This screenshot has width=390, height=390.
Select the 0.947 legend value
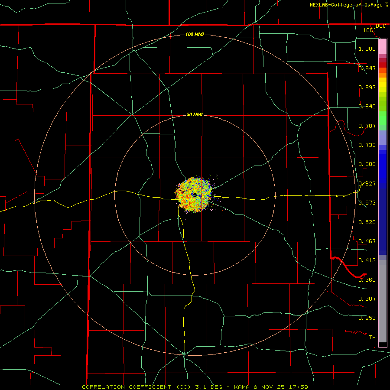(367, 68)
